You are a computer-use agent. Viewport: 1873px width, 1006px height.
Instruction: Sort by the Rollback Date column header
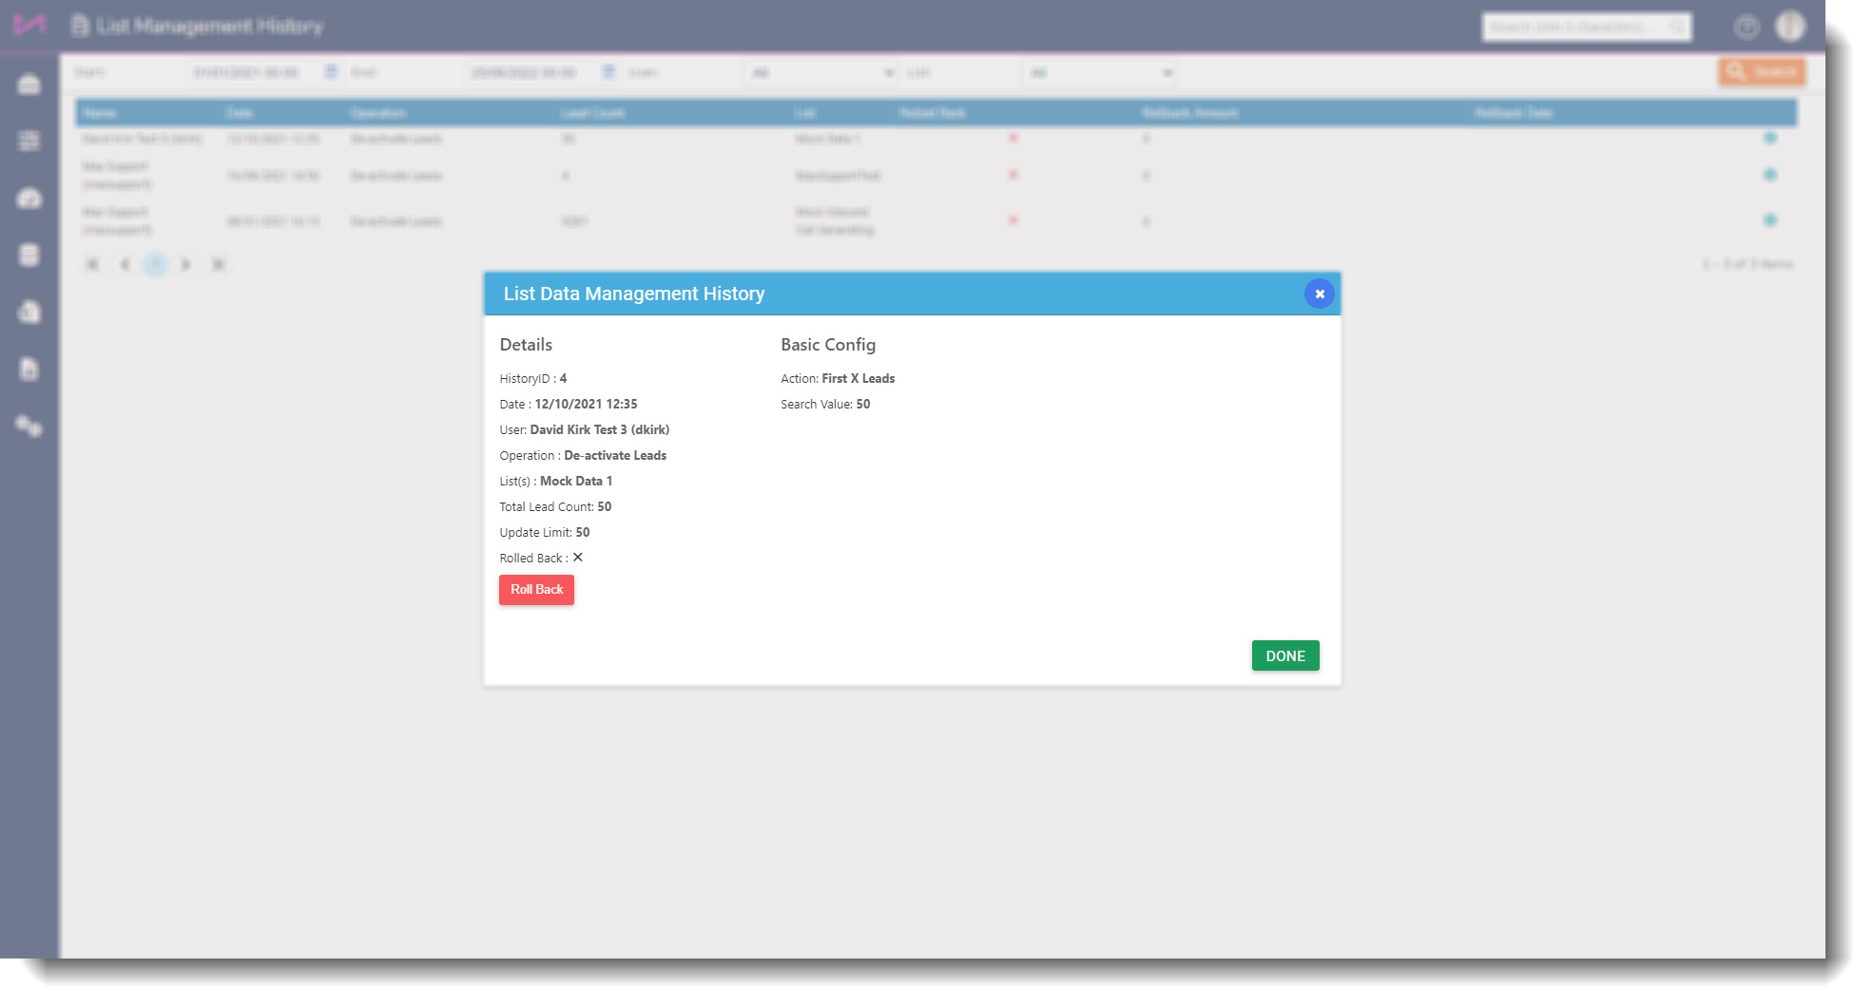[1514, 113]
